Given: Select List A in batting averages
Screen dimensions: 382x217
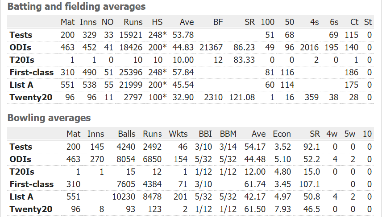Looking at the screenshot, I should [21, 85].
